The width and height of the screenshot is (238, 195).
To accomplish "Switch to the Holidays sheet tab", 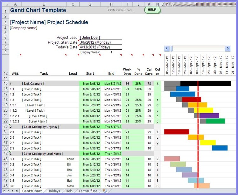I will click(x=53, y=191).
